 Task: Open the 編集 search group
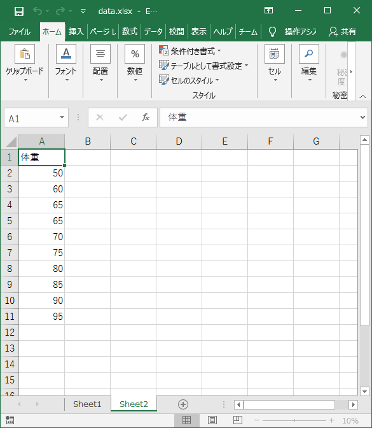309,63
